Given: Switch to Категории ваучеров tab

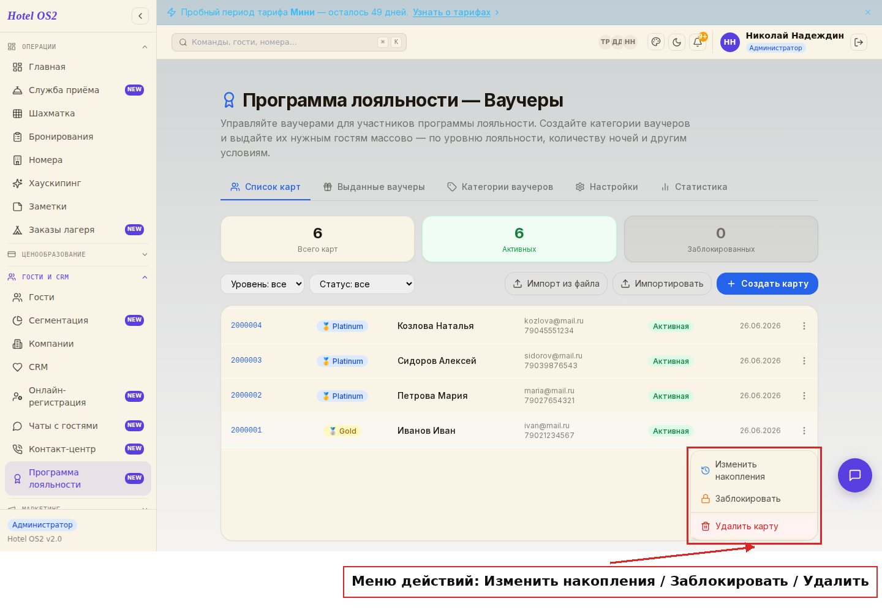Looking at the screenshot, I should (500, 187).
